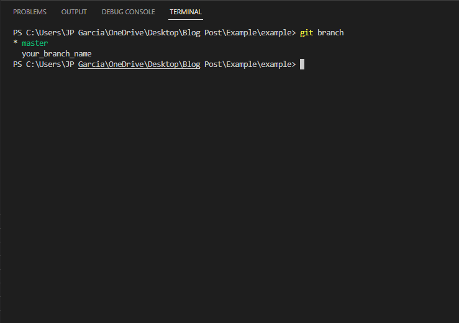Click the asterisk beside master
This screenshot has width=459, height=323.
pos(16,43)
